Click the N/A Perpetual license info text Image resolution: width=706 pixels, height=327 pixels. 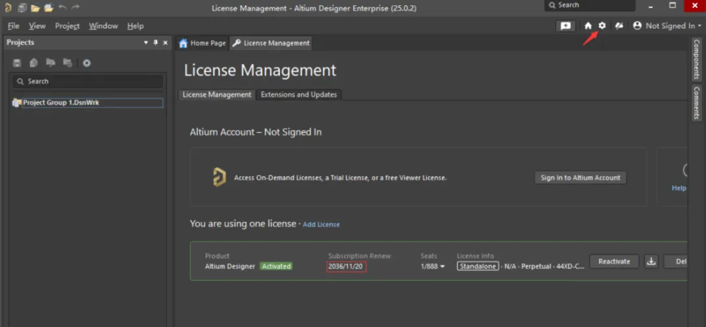coord(543,266)
